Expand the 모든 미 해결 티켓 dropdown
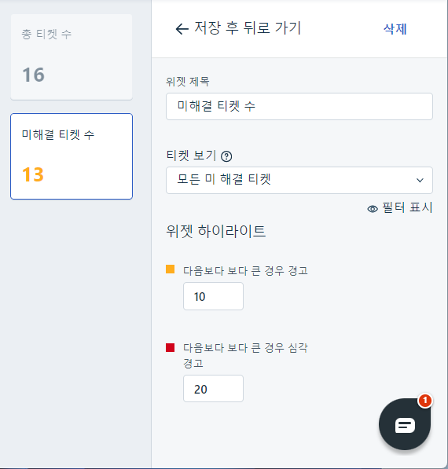This screenshot has height=469, width=448. pos(299,180)
